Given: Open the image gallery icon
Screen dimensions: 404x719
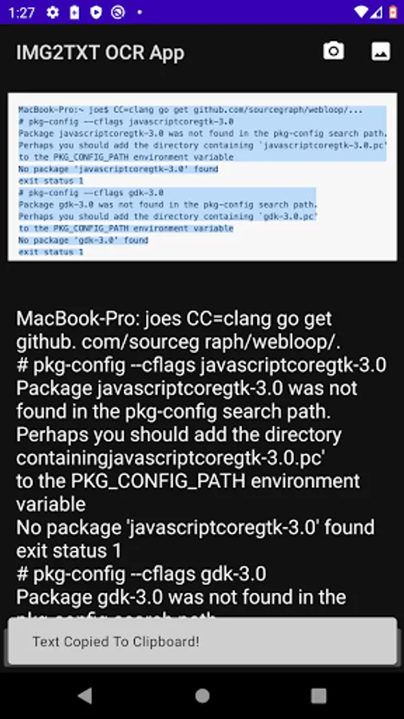Looking at the screenshot, I should (381, 51).
